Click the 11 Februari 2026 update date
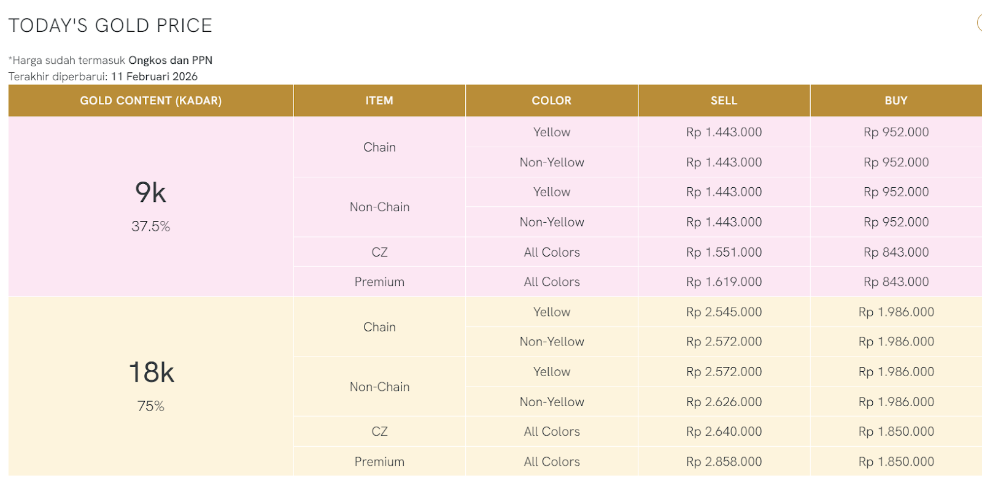The height and width of the screenshot is (478, 982). pyautogui.click(x=154, y=77)
